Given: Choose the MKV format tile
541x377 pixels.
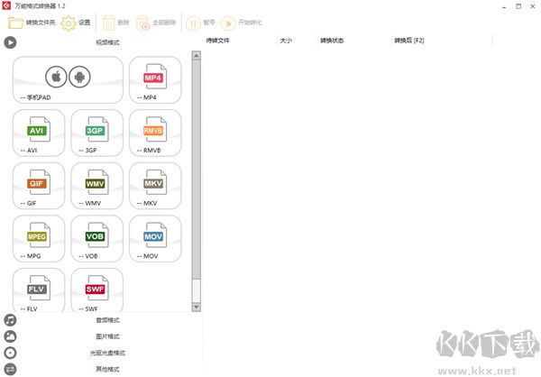Looking at the screenshot, I should click(x=155, y=186).
